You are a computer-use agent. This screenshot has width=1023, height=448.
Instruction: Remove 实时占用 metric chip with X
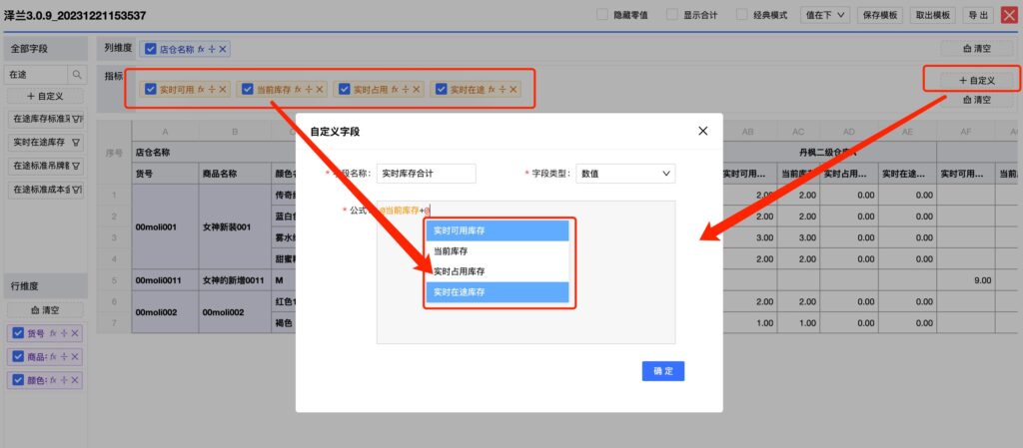[x=417, y=89]
